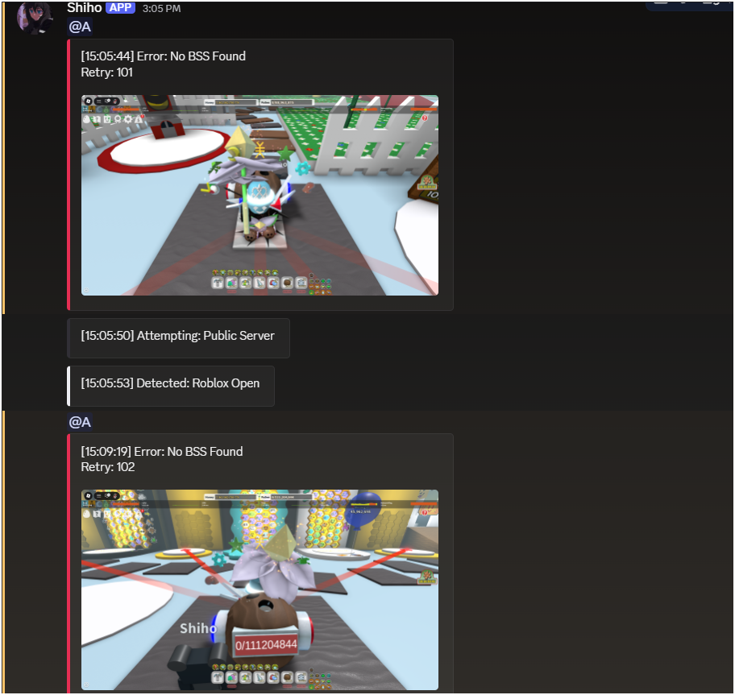735x695 pixels.
Task: Click the APP badge next to Shiho's name
Action: click(x=120, y=7)
